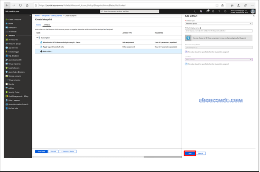This screenshot has height=172, width=260.
Task: Open the notifications bell icon
Action: click(207, 11)
